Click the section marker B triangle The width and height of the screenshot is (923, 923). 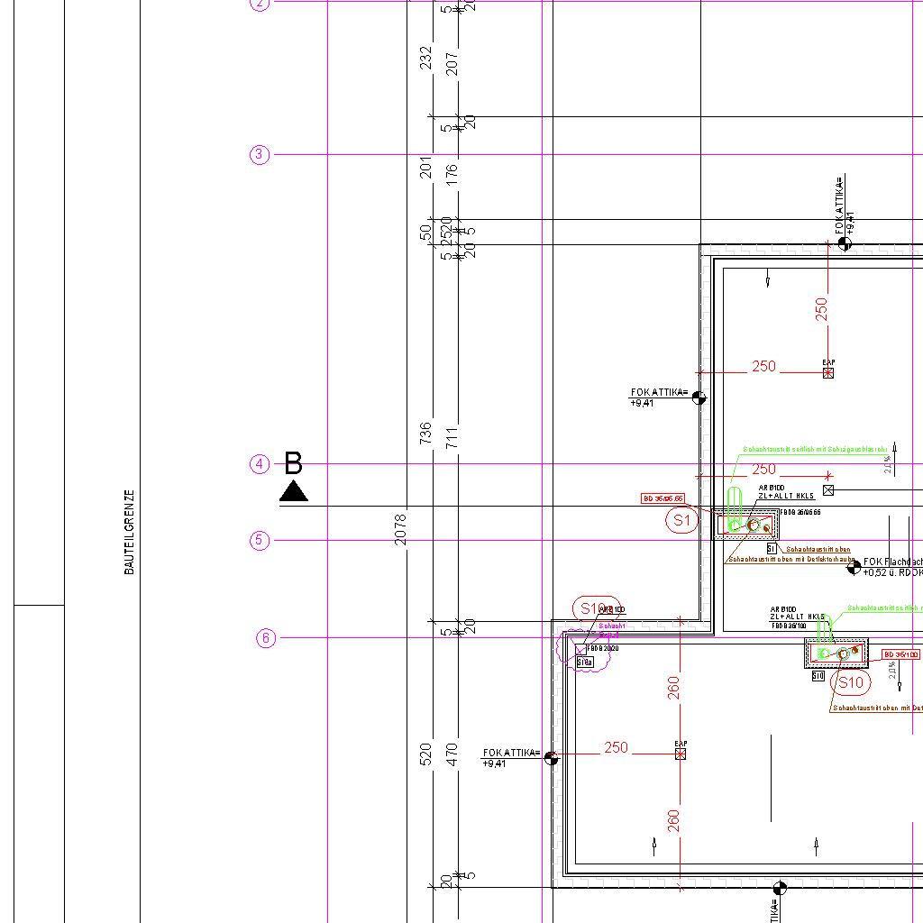294,491
